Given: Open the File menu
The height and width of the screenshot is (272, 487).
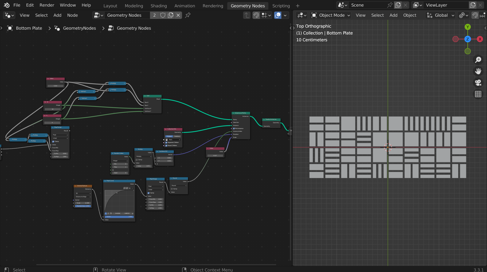Looking at the screenshot, I should click(x=17, y=5).
